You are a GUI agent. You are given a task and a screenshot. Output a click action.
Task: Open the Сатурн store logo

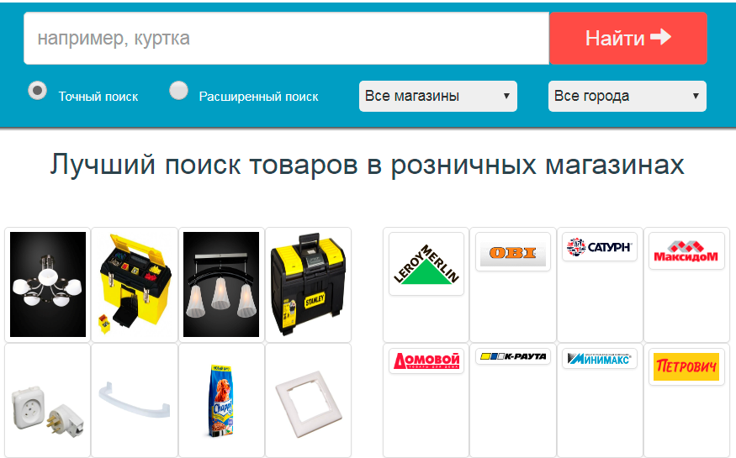[x=600, y=246]
